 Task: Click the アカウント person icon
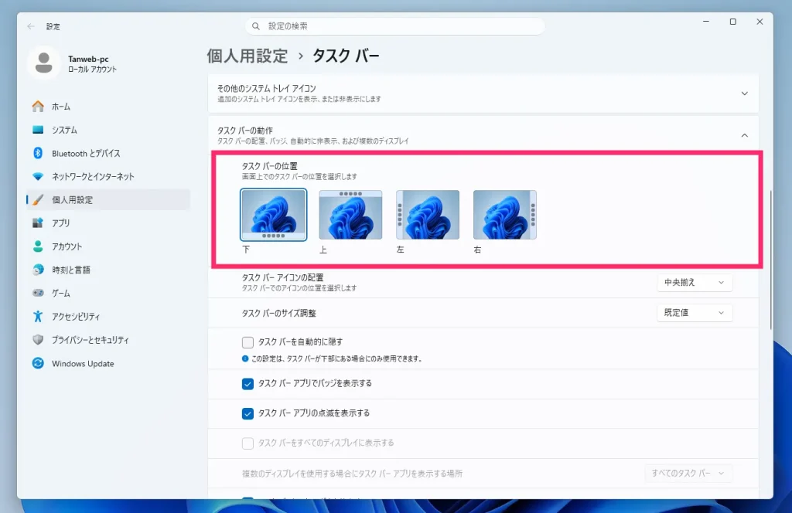pyautogui.click(x=38, y=246)
